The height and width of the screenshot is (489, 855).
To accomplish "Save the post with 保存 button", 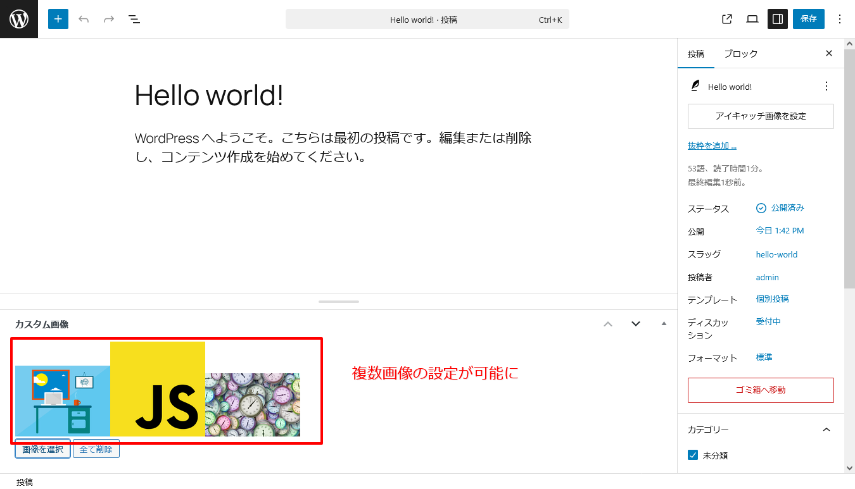I will pos(809,19).
